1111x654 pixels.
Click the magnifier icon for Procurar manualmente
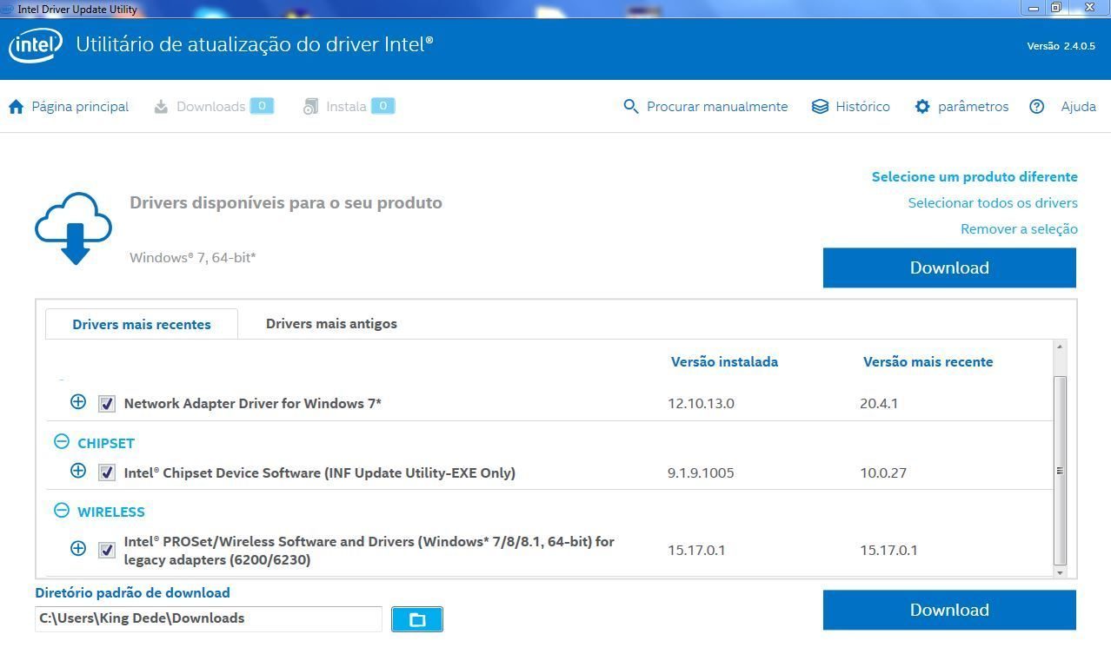click(x=631, y=107)
